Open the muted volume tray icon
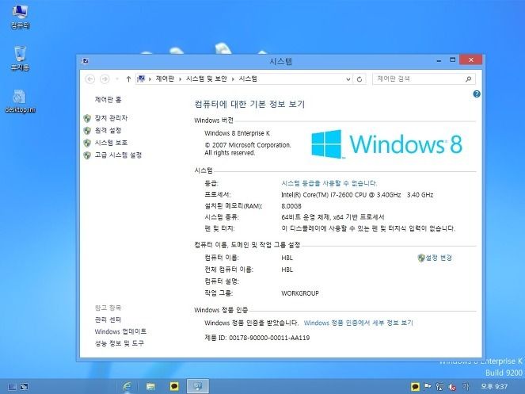Image resolution: width=525 pixels, height=394 pixels. point(452,387)
